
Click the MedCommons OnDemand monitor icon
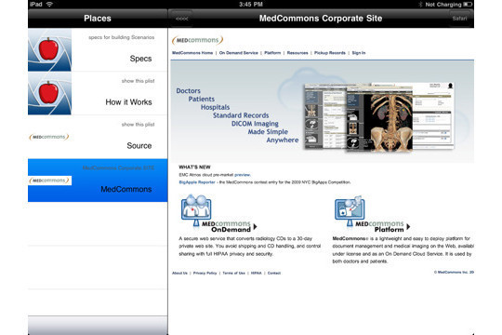(196, 209)
